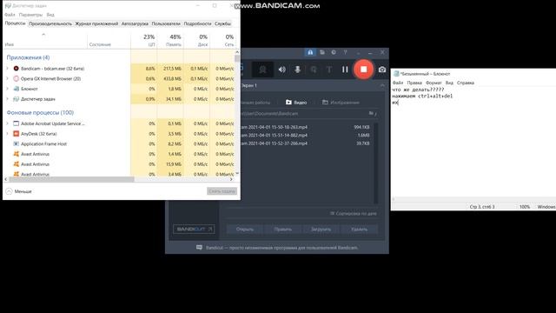Expand the Диспетчер задач process row
556x313 pixels.
click(8, 99)
